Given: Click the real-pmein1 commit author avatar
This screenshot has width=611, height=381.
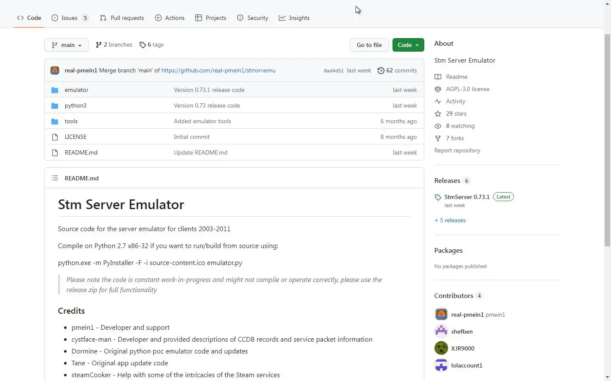Looking at the screenshot, I should pyautogui.click(x=55, y=70).
